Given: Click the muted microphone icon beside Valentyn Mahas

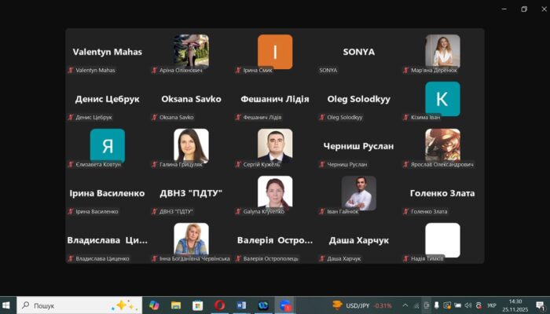Looking at the screenshot, I should tap(71, 70).
